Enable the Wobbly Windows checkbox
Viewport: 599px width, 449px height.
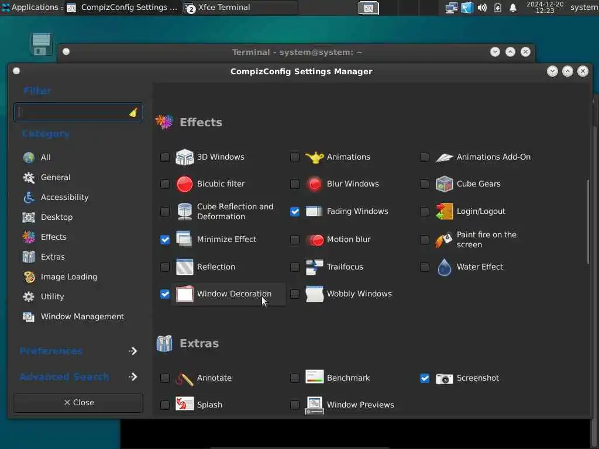[295, 294]
